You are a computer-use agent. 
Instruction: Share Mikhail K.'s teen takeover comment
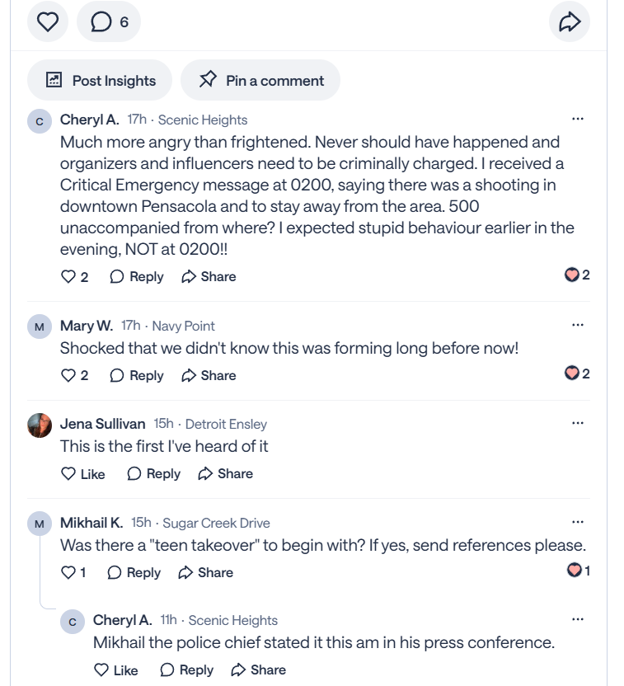pos(205,573)
